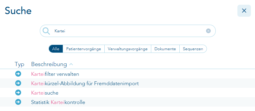Screen dimensions: 255x111
Task: Open the Karteifilter verwalten result
Action: (55, 74)
